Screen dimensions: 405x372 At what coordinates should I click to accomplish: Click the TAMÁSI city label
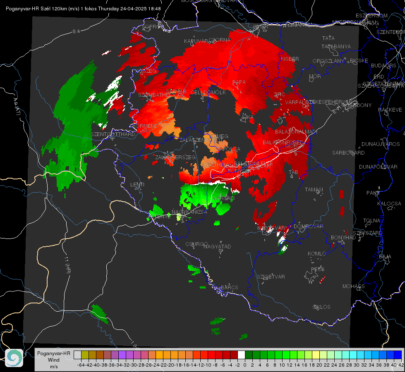[x=314, y=190]
